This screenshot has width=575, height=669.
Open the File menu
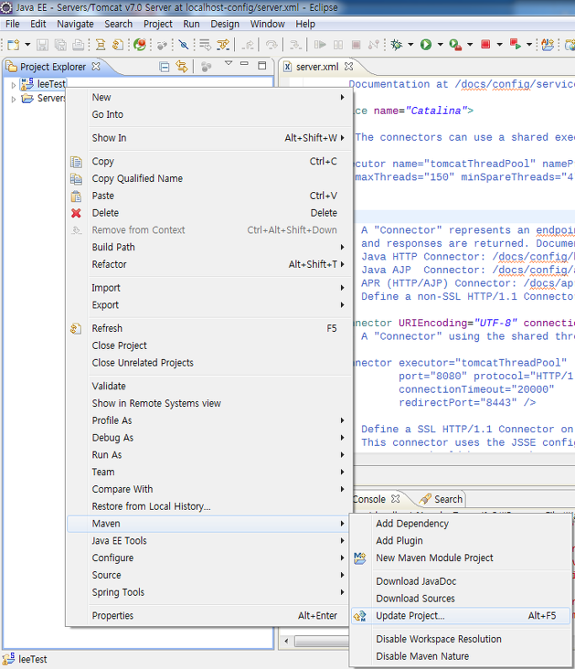pyautogui.click(x=13, y=24)
